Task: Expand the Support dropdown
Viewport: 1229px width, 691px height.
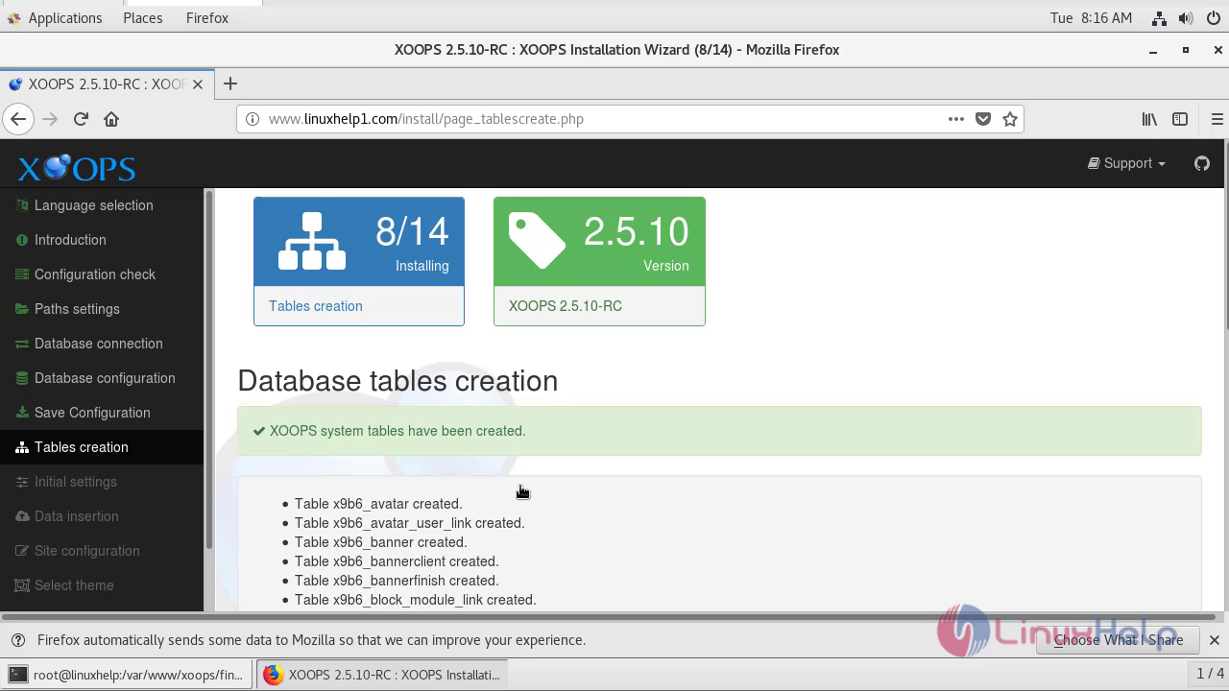Action: (1126, 163)
